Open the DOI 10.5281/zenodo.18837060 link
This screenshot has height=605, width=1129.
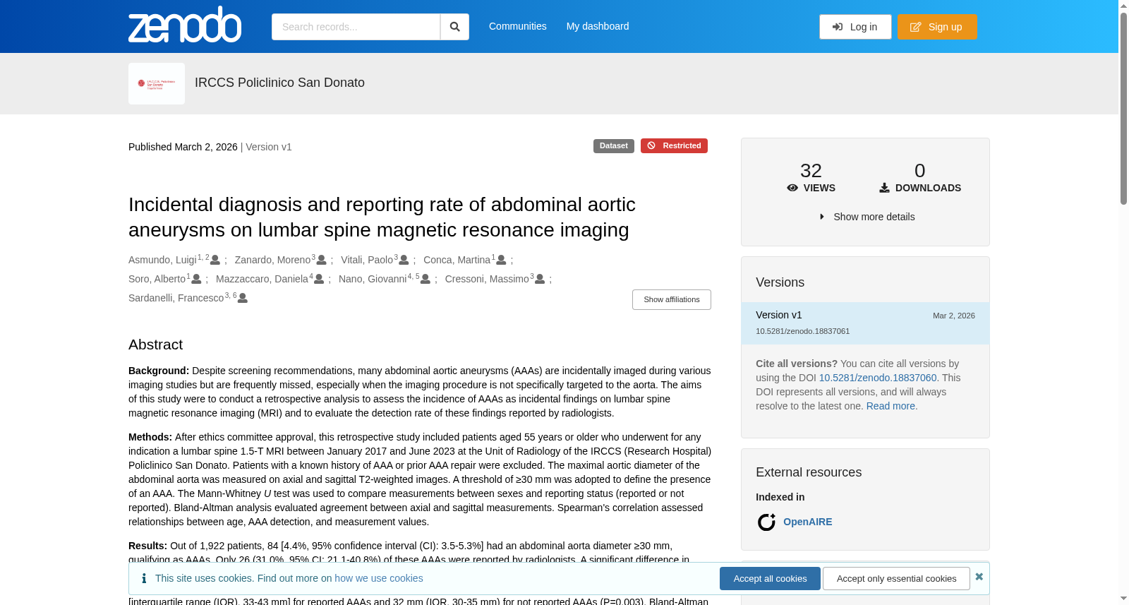pos(878,378)
